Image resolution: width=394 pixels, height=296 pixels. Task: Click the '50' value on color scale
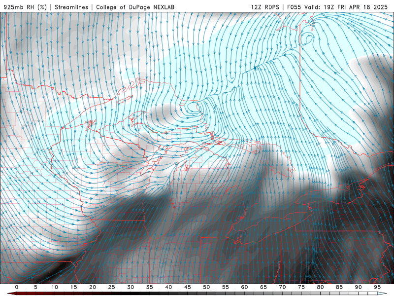(206, 287)
